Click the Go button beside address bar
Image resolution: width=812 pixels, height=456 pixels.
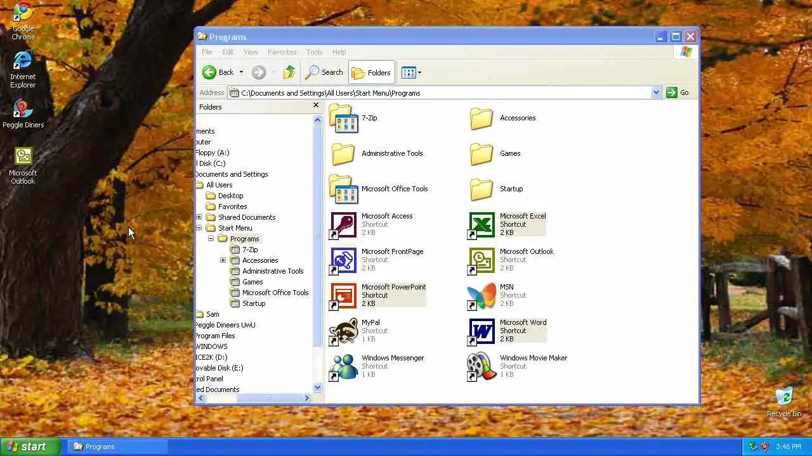tap(678, 92)
